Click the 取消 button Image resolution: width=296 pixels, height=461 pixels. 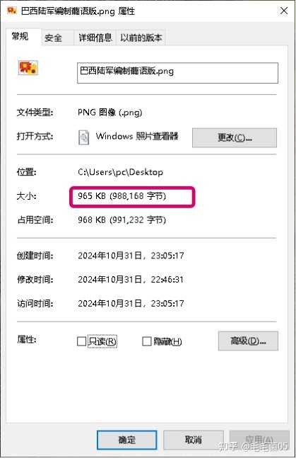point(194,440)
